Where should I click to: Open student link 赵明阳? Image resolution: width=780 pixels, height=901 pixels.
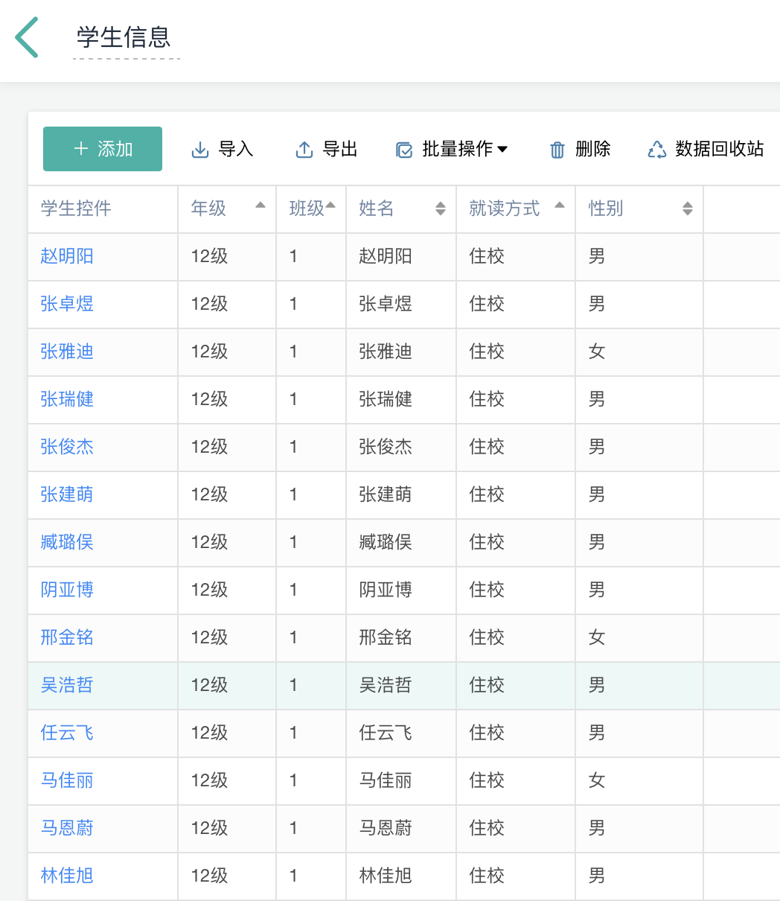[67, 256]
